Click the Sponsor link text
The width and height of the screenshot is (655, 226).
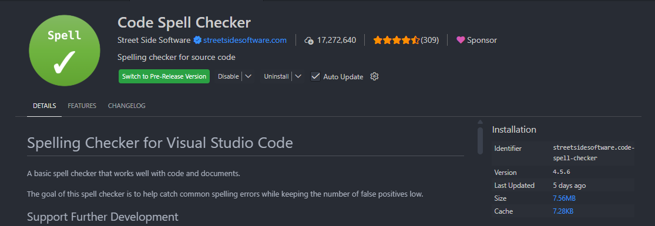(482, 41)
